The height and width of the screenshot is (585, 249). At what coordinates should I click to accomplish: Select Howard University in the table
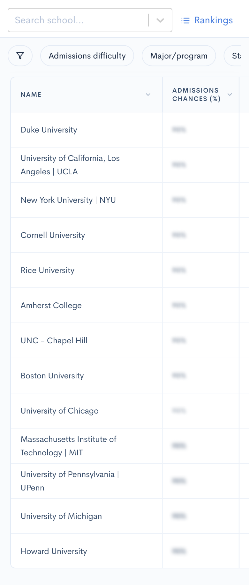(54, 551)
